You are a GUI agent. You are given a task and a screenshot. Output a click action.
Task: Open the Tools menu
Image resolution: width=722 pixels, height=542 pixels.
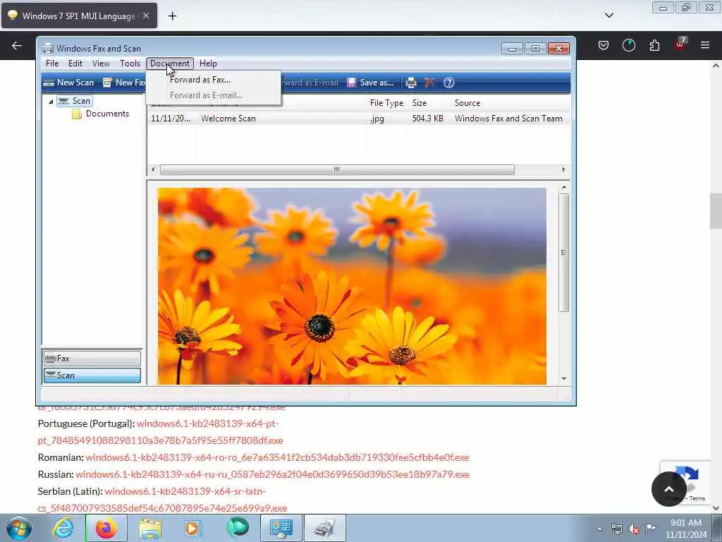click(130, 64)
